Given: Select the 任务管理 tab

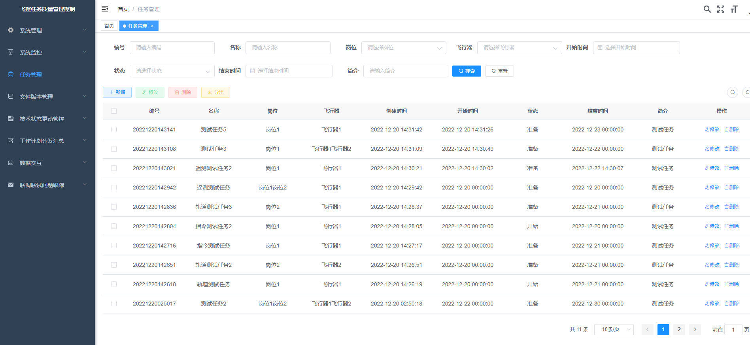Looking at the screenshot, I should point(139,26).
